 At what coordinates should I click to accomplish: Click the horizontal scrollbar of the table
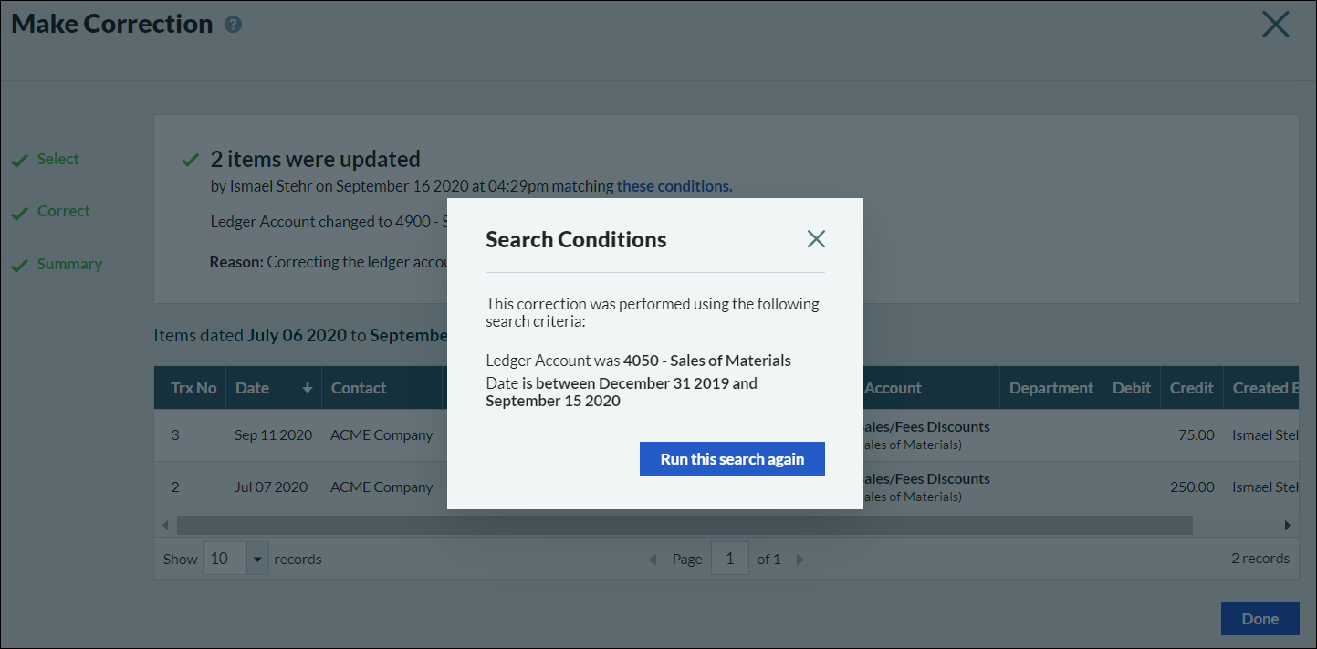tap(685, 525)
